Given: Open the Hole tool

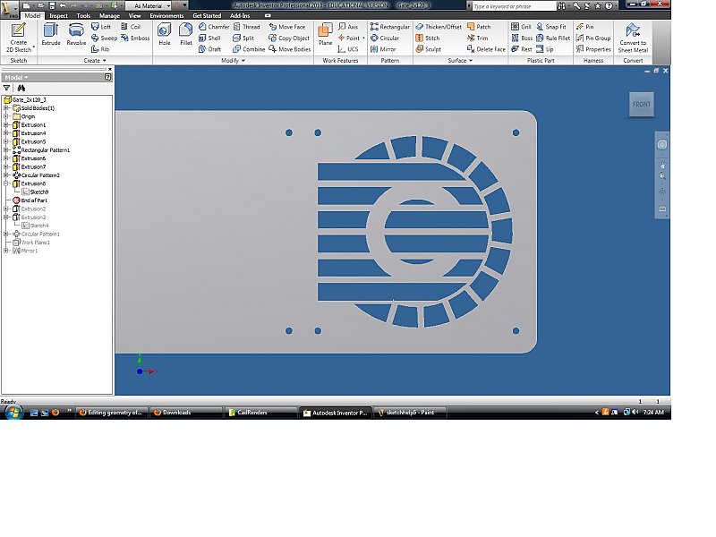Looking at the screenshot, I should [165, 35].
